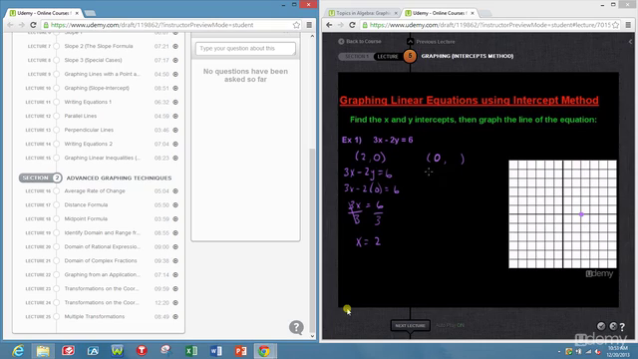The width and height of the screenshot is (638, 359).
Task: Open the Chrome menu in the right window
Action: click(629, 25)
